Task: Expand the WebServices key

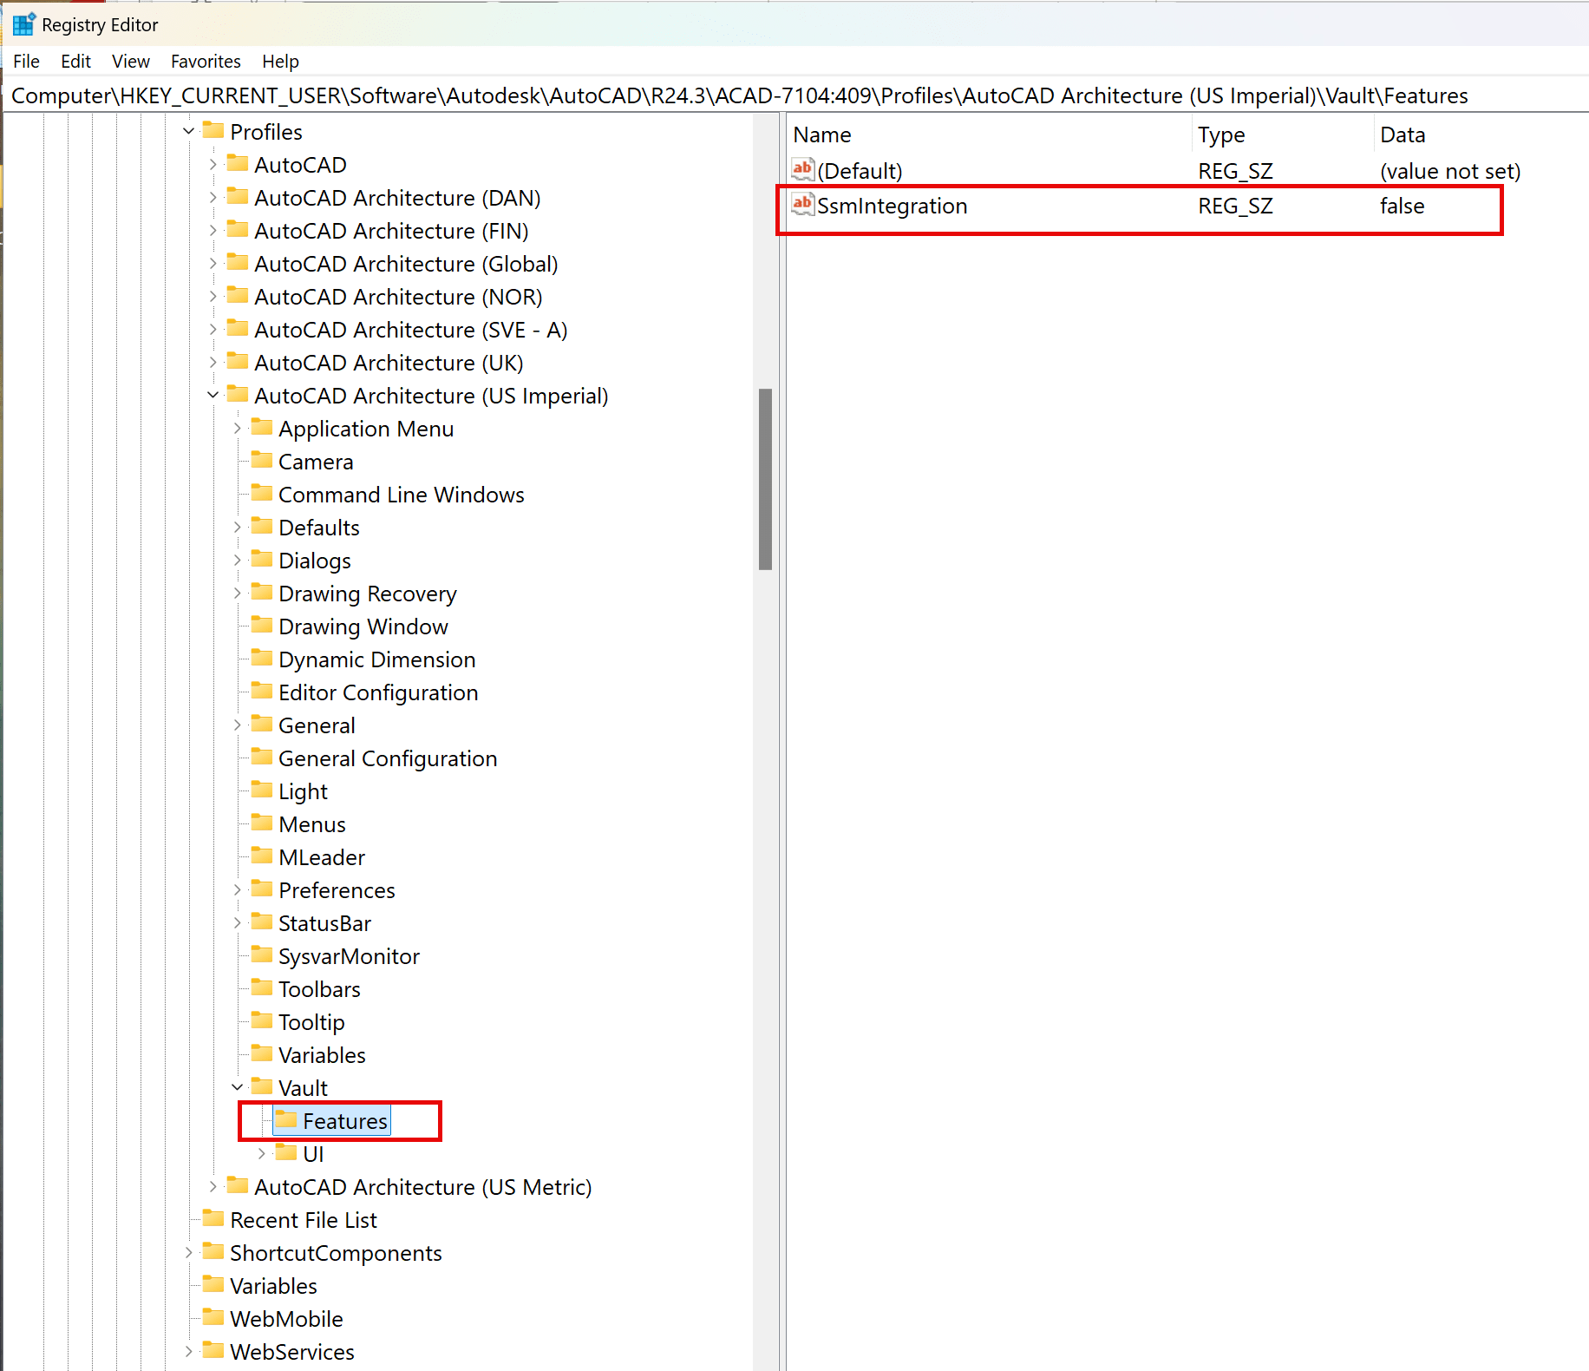Action: (189, 1352)
